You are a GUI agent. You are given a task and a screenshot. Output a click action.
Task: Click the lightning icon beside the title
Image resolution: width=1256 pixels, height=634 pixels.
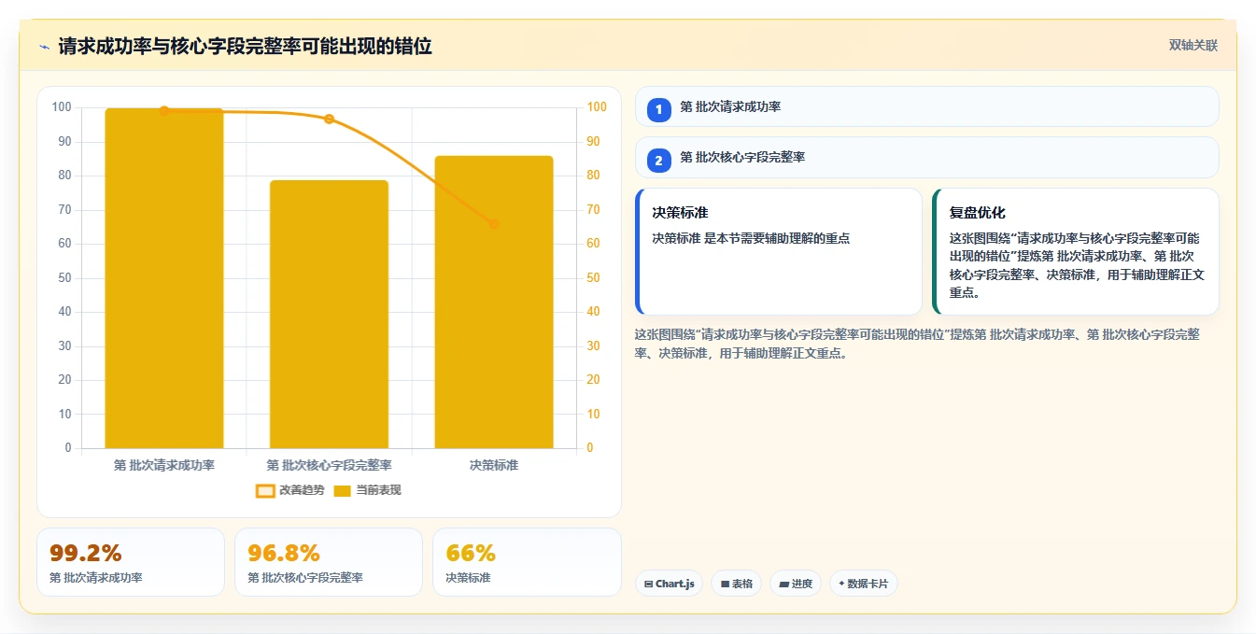pyautogui.click(x=44, y=47)
